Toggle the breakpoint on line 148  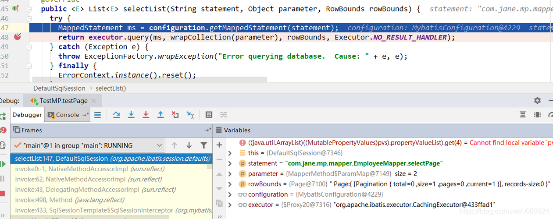(18, 37)
